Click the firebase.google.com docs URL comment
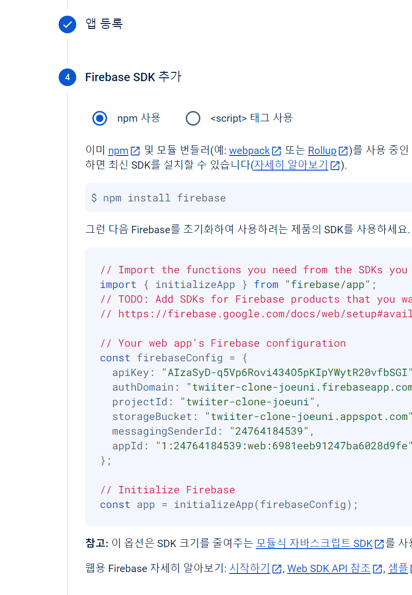This screenshot has height=595, width=412. click(256, 314)
